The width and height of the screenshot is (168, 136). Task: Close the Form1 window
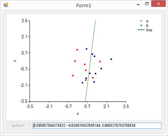pos(158,4)
